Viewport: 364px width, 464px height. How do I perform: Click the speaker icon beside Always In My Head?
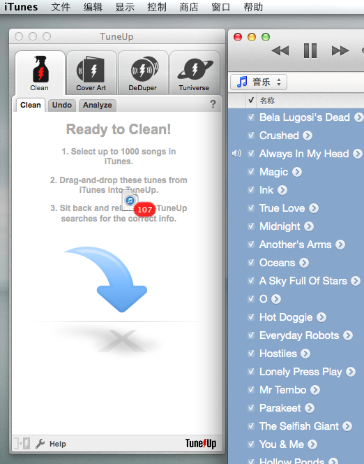pos(236,154)
